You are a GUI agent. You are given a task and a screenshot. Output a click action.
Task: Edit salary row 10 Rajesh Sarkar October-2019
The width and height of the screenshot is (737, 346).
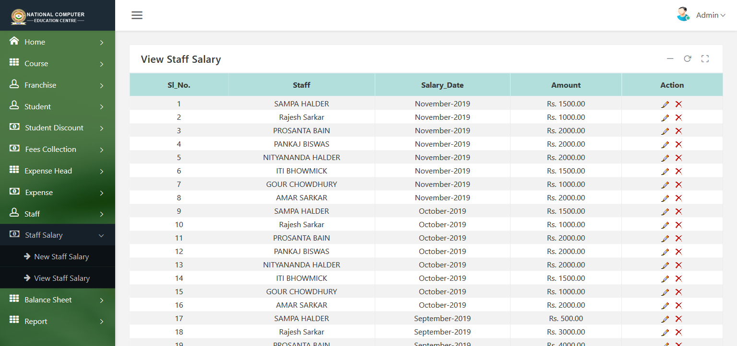[x=665, y=225]
